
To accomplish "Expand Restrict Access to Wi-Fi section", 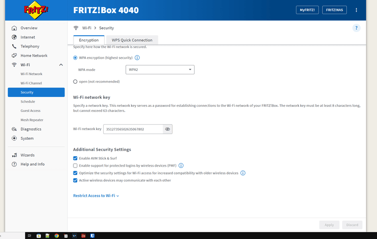I will tap(96, 196).
